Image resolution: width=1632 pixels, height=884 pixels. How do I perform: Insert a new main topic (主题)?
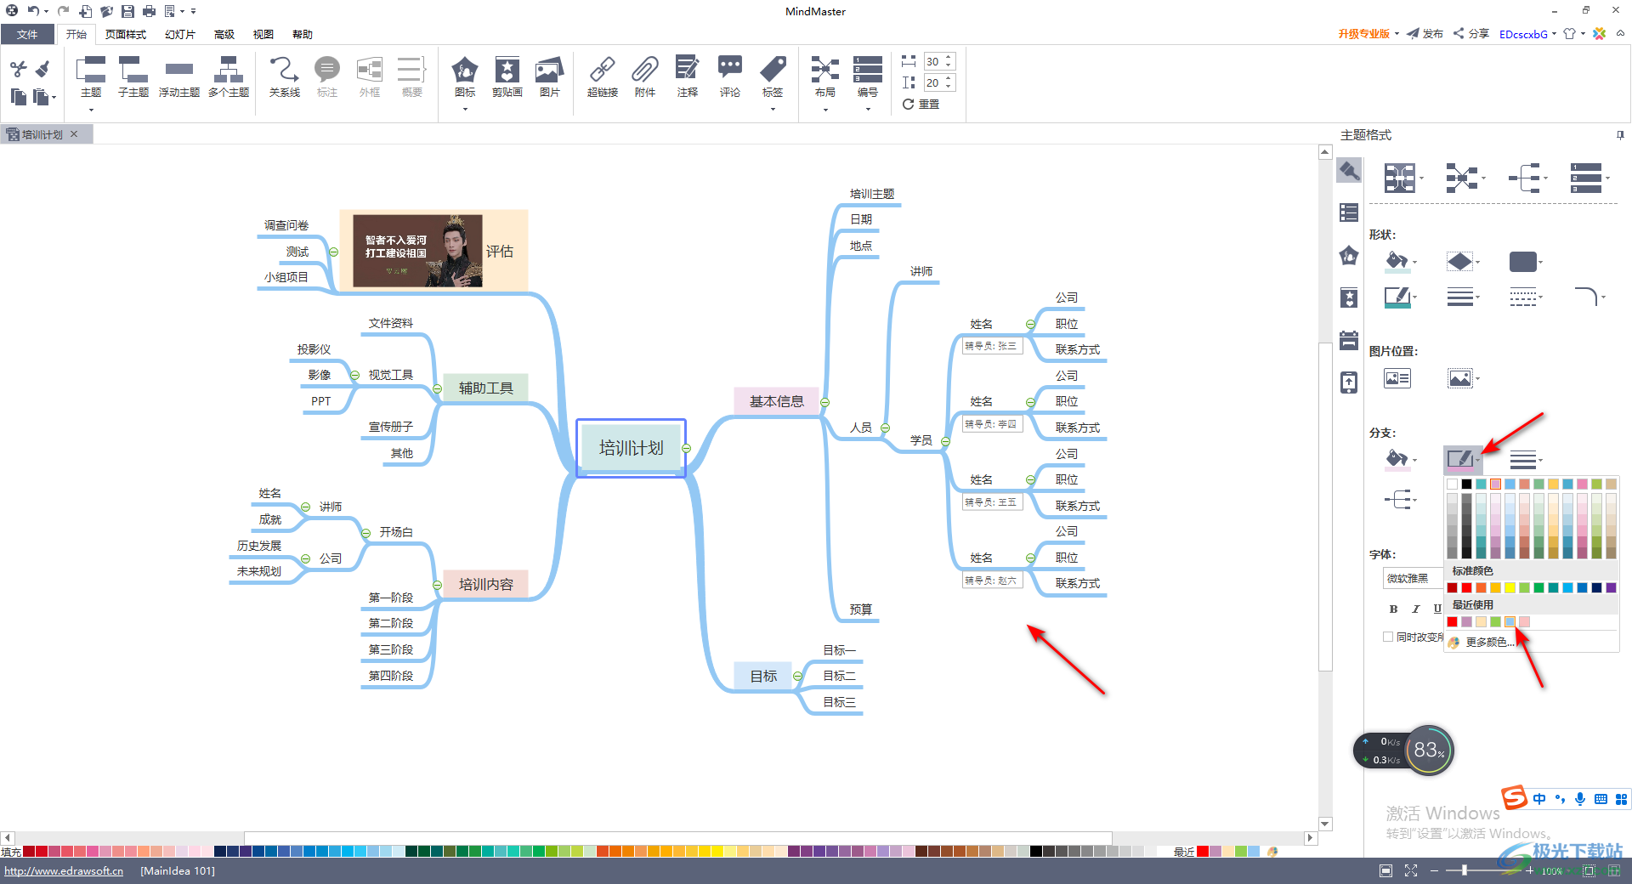click(91, 77)
